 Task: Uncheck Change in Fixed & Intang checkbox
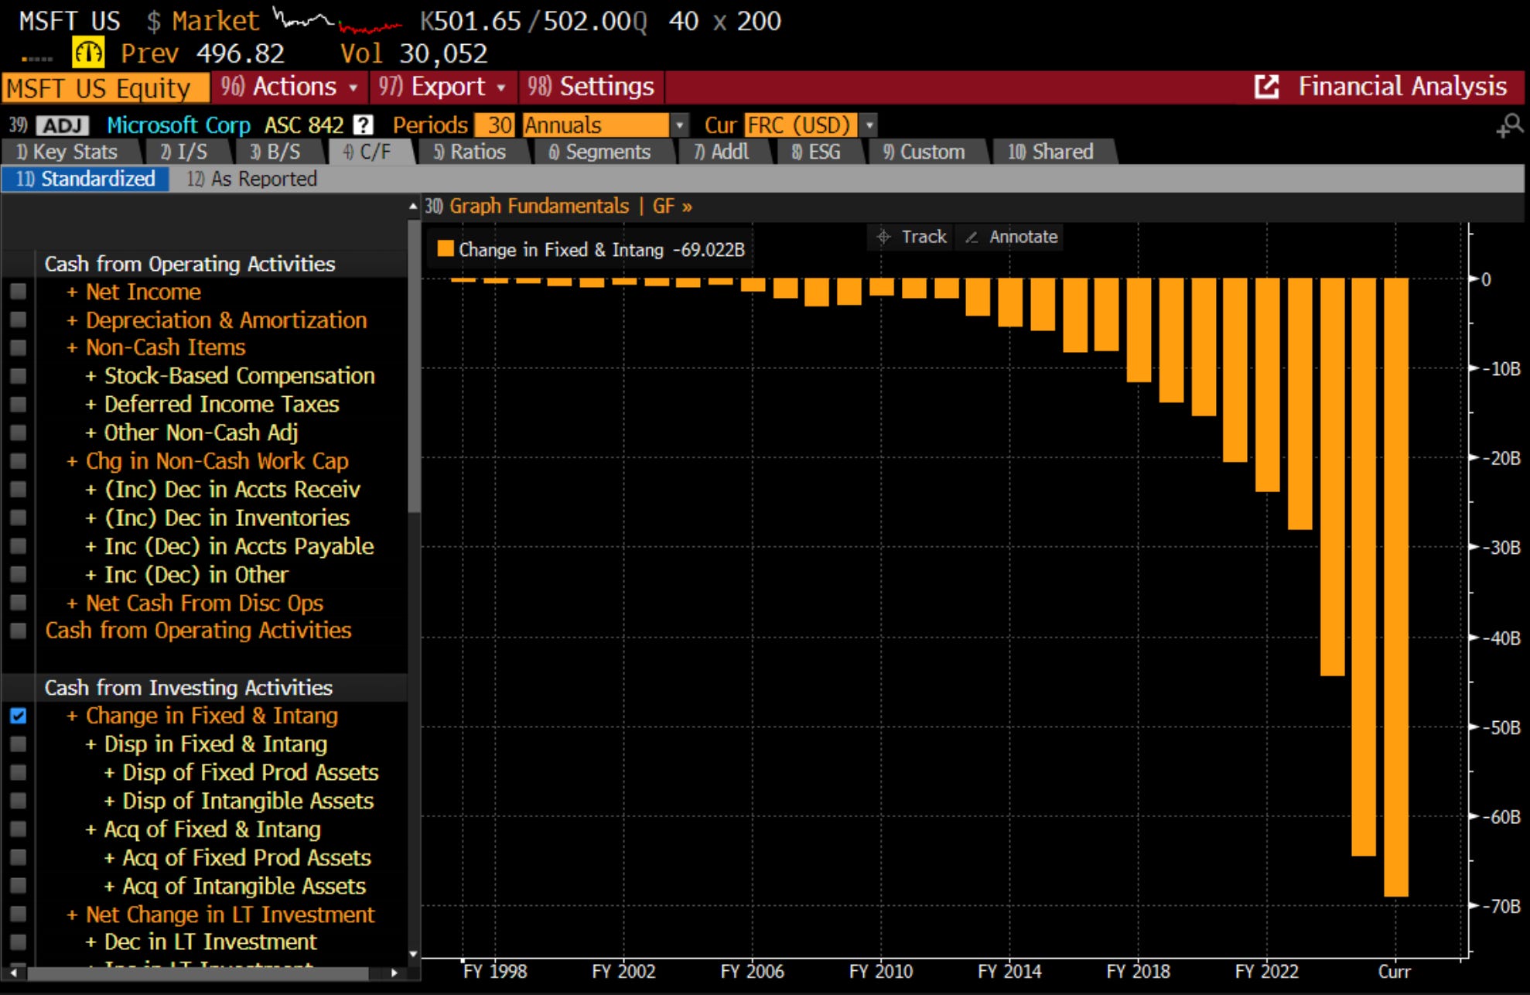[x=18, y=716]
